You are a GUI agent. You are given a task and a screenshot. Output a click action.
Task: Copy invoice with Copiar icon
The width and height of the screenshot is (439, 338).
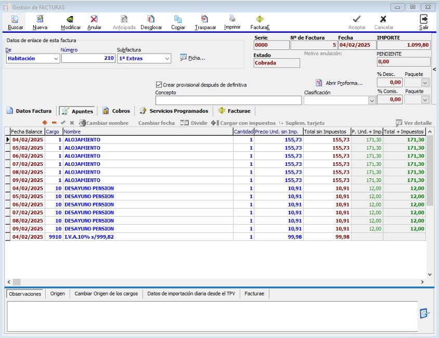coord(178,19)
